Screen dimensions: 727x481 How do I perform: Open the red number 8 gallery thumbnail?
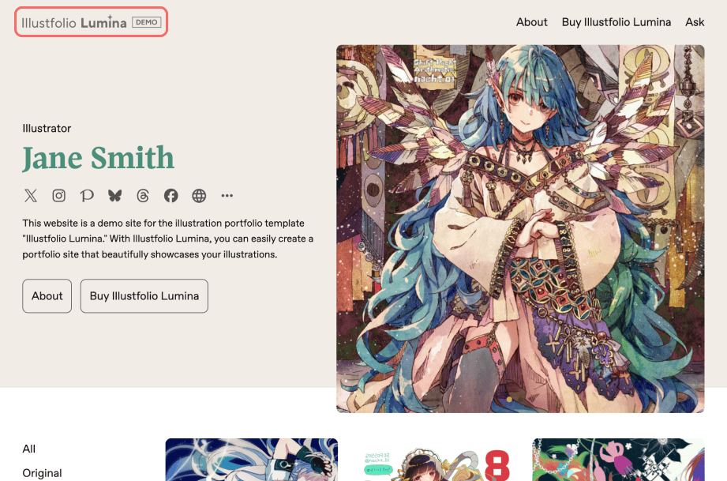(x=435, y=460)
